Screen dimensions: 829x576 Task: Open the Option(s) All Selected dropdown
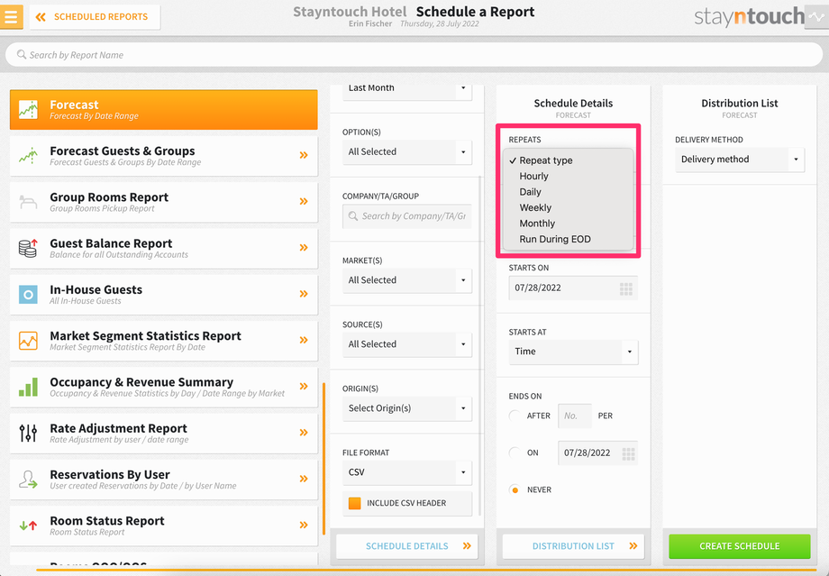[407, 151]
